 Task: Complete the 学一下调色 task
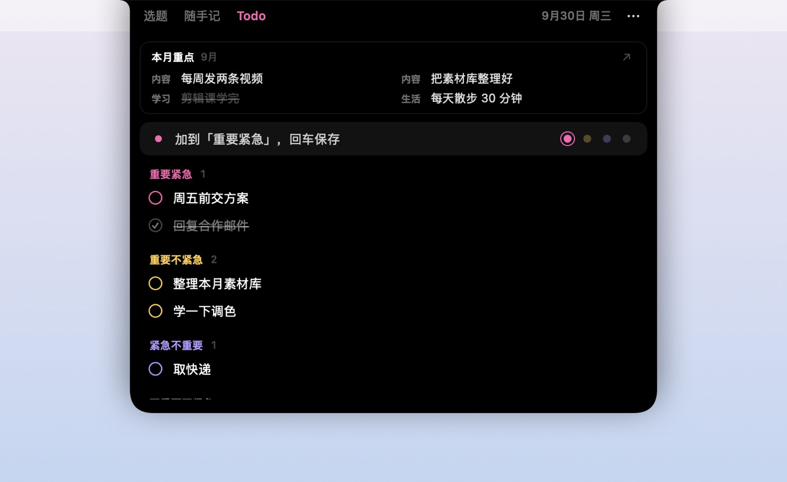(x=156, y=311)
